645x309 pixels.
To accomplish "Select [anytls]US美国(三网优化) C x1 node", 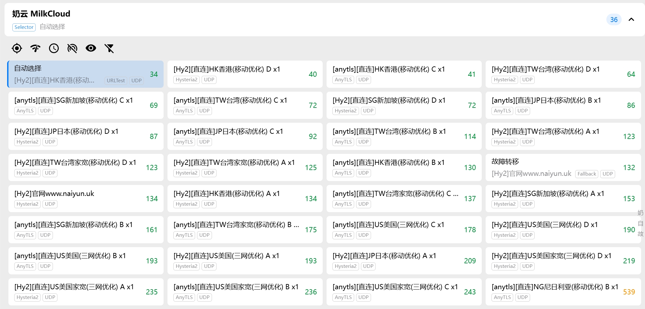I will coord(404,230).
